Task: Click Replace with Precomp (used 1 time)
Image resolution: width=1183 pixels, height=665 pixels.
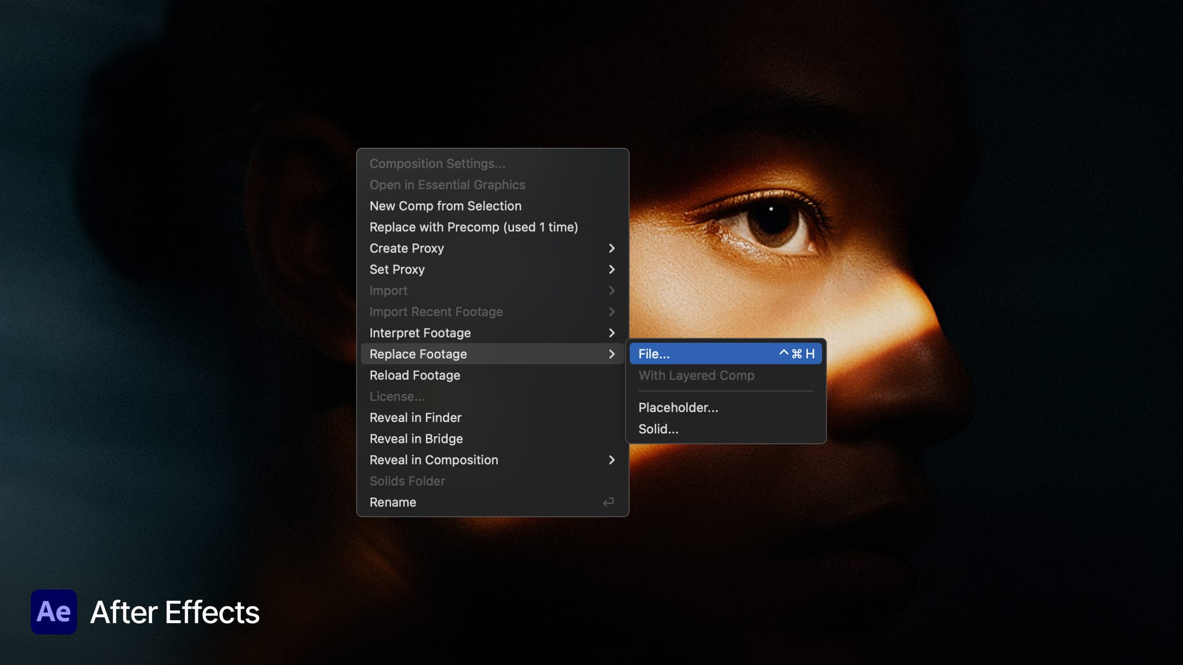Action: (x=473, y=227)
